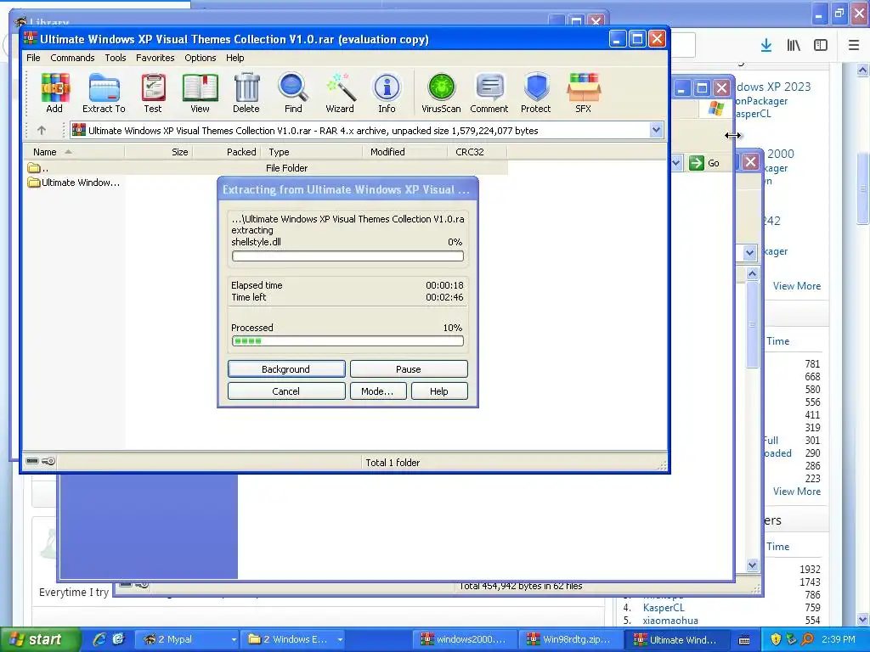Expand the 2 Mypal taskbar group
The width and height of the screenshot is (870, 652).
pos(234,640)
